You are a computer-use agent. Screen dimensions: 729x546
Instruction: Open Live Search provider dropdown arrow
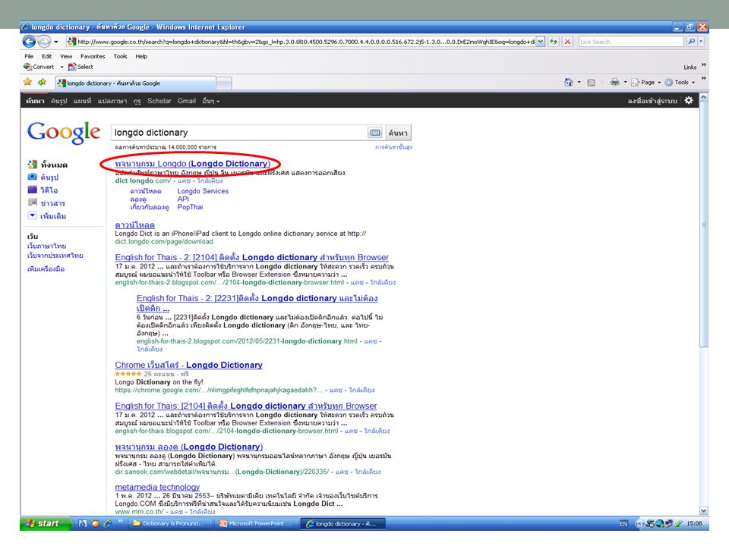coord(701,42)
